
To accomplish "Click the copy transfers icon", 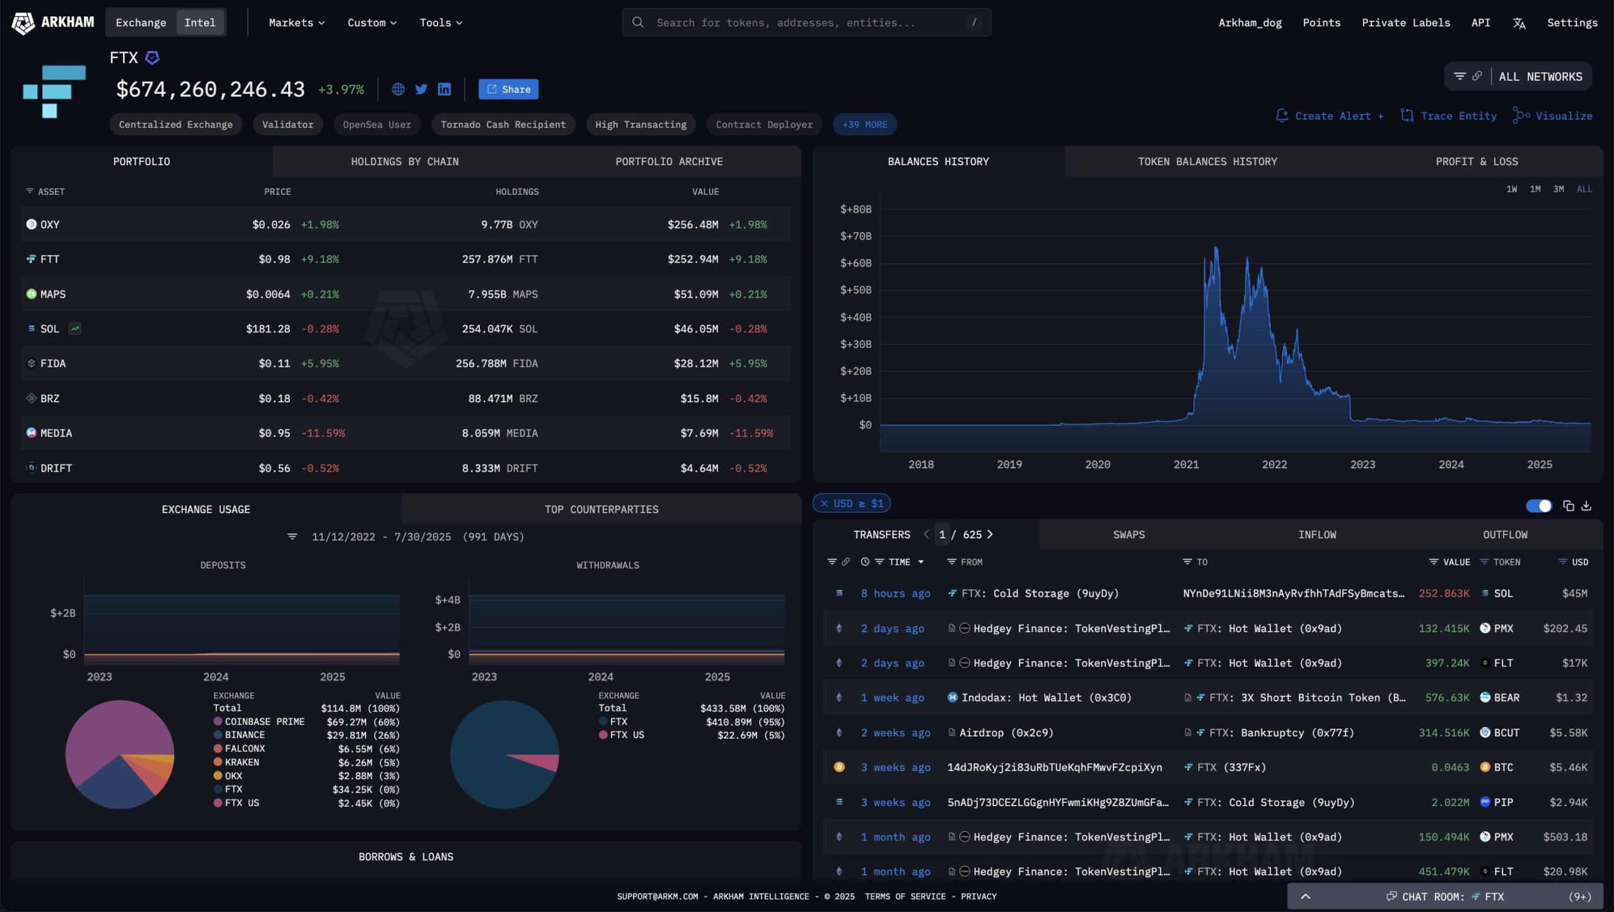I will tap(1569, 505).
